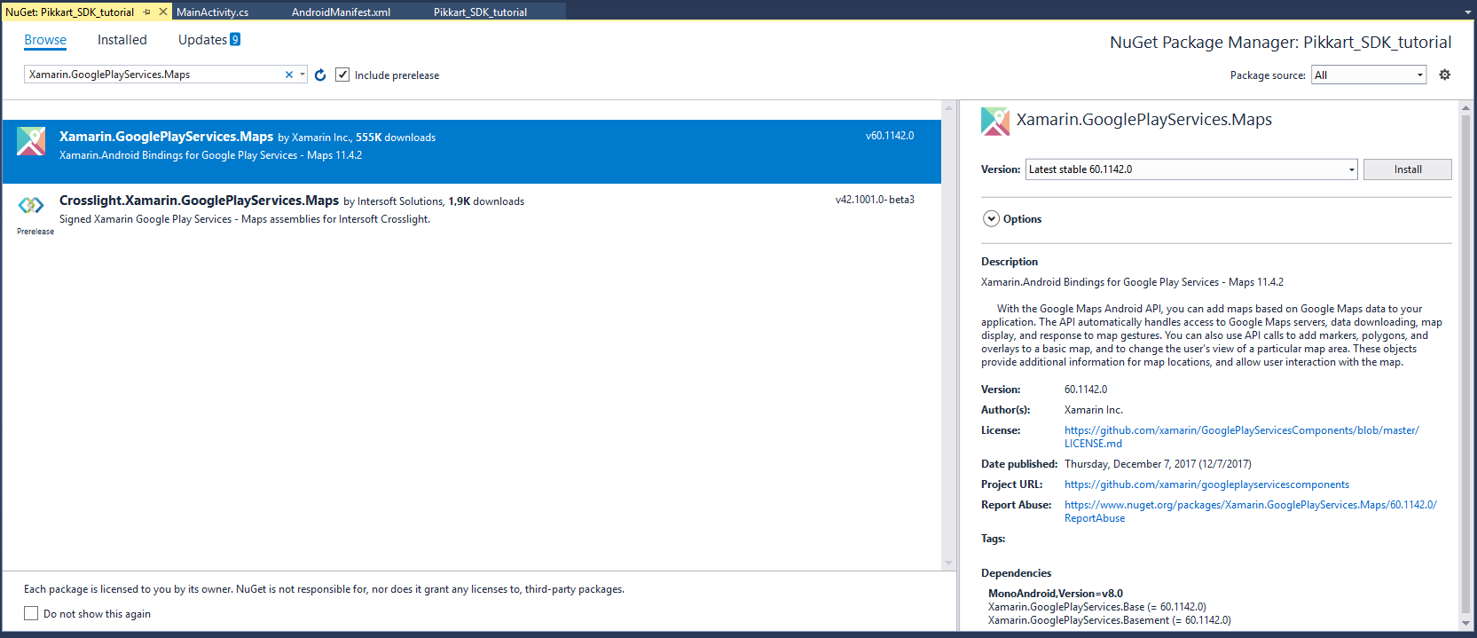The height and width of the screenshot is (638, 1477).
Task: Click the refresh search results icon
Action: 320,75
